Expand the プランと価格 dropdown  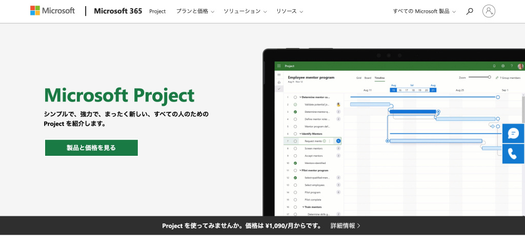click(x=195, y=11)
